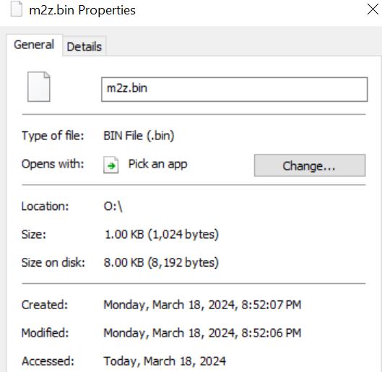Click the Accessed date value

point(165,361)
